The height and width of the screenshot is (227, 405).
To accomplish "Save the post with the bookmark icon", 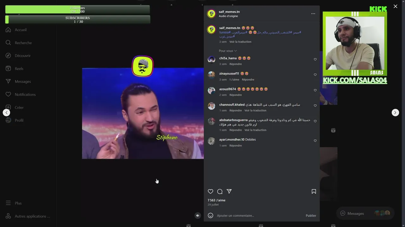I will click(x=314, y=191).
